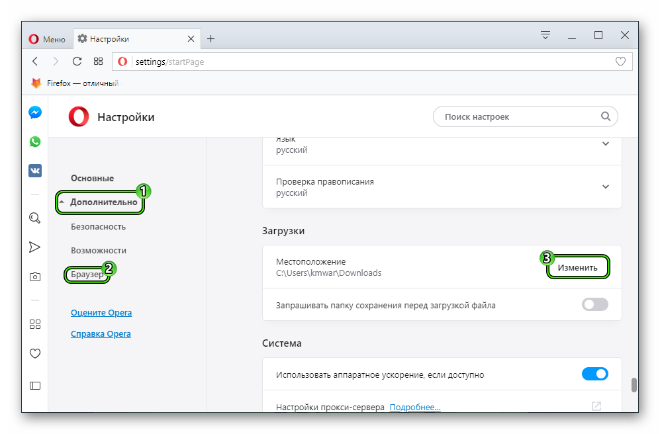Select Основные settings category
This screenshot has width=660, height=434.
tap(92, 179)
